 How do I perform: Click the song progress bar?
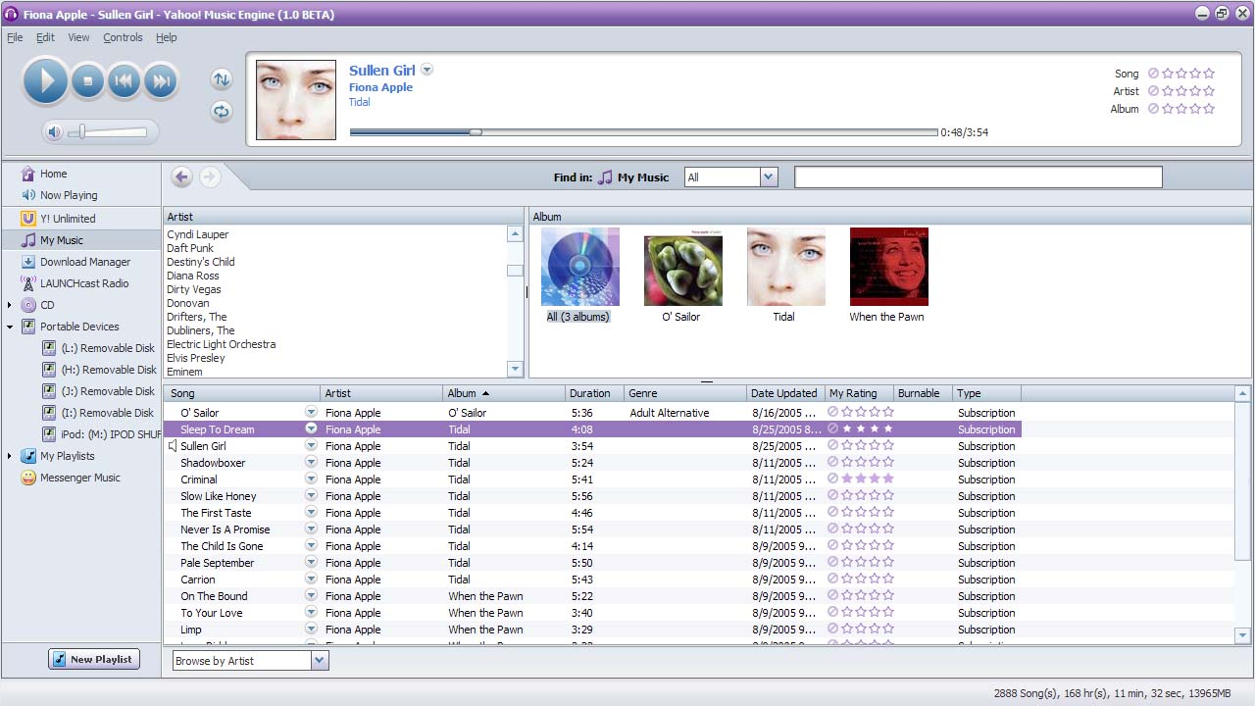pos(643,132)
